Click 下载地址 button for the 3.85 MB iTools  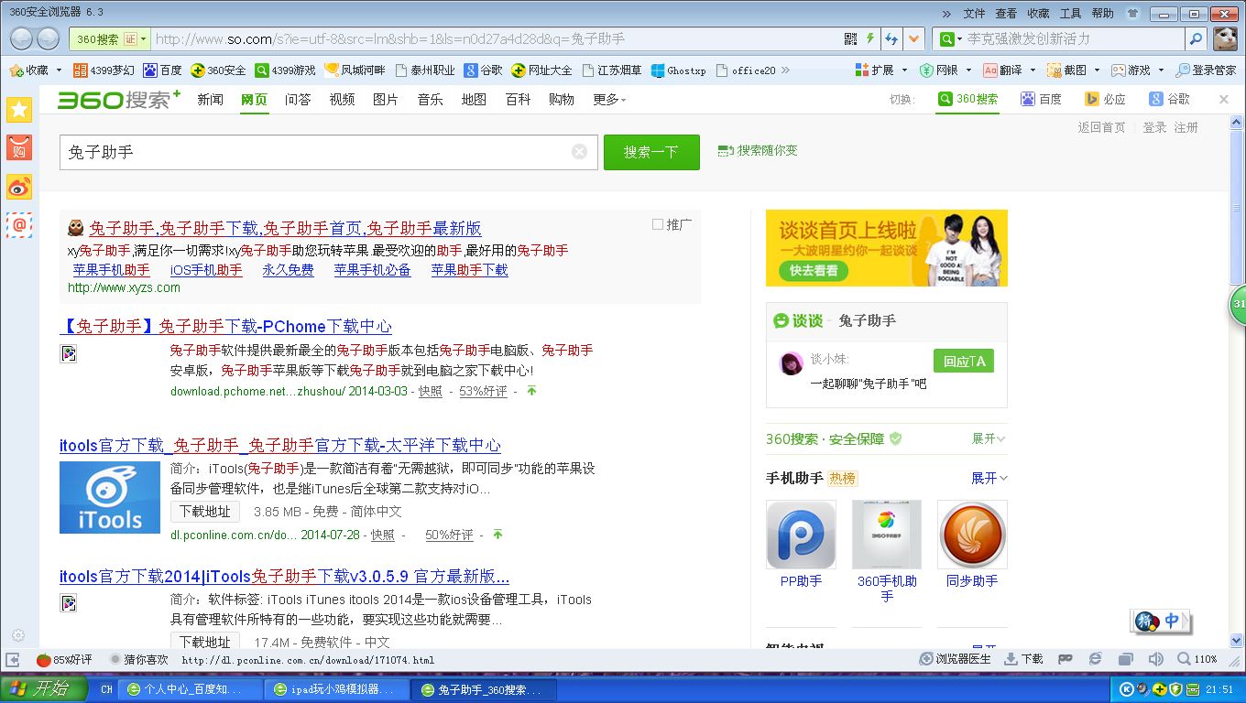[205, 512]
